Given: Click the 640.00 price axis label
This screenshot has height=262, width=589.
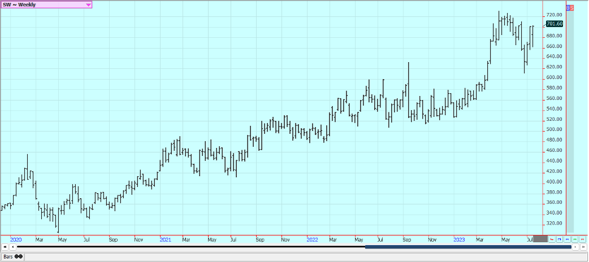Looking at the screenshot, I should coord(554,56).
